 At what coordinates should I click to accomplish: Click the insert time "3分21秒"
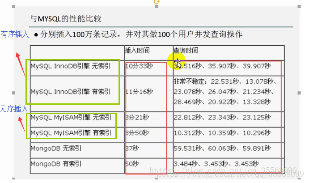(x=137, y=117)
